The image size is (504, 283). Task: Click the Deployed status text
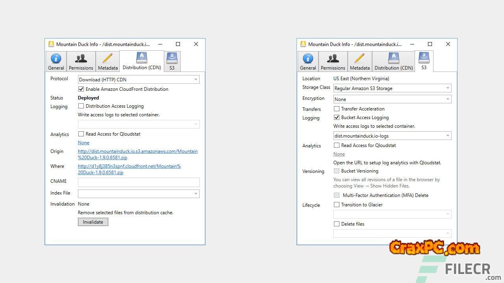88,98
